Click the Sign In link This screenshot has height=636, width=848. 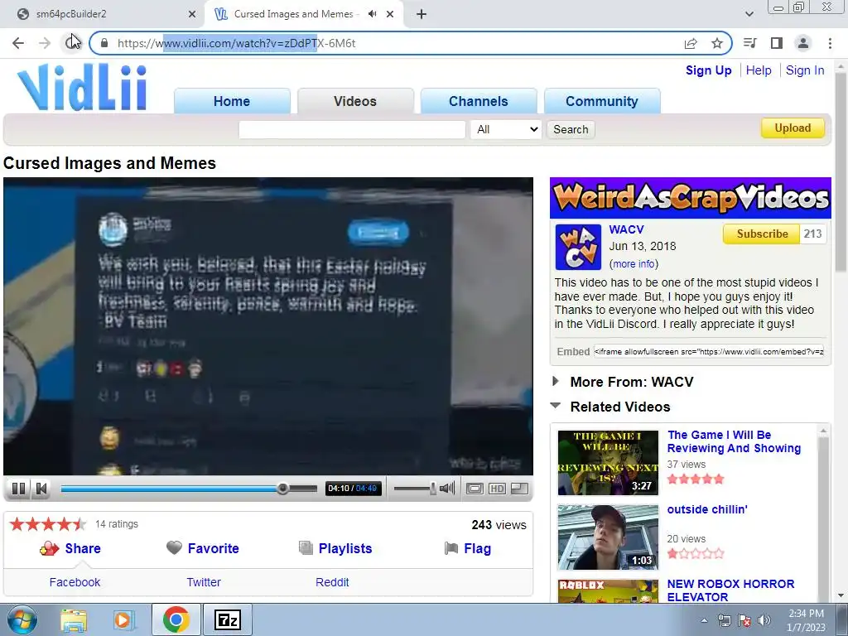click(x=805, y=70)
